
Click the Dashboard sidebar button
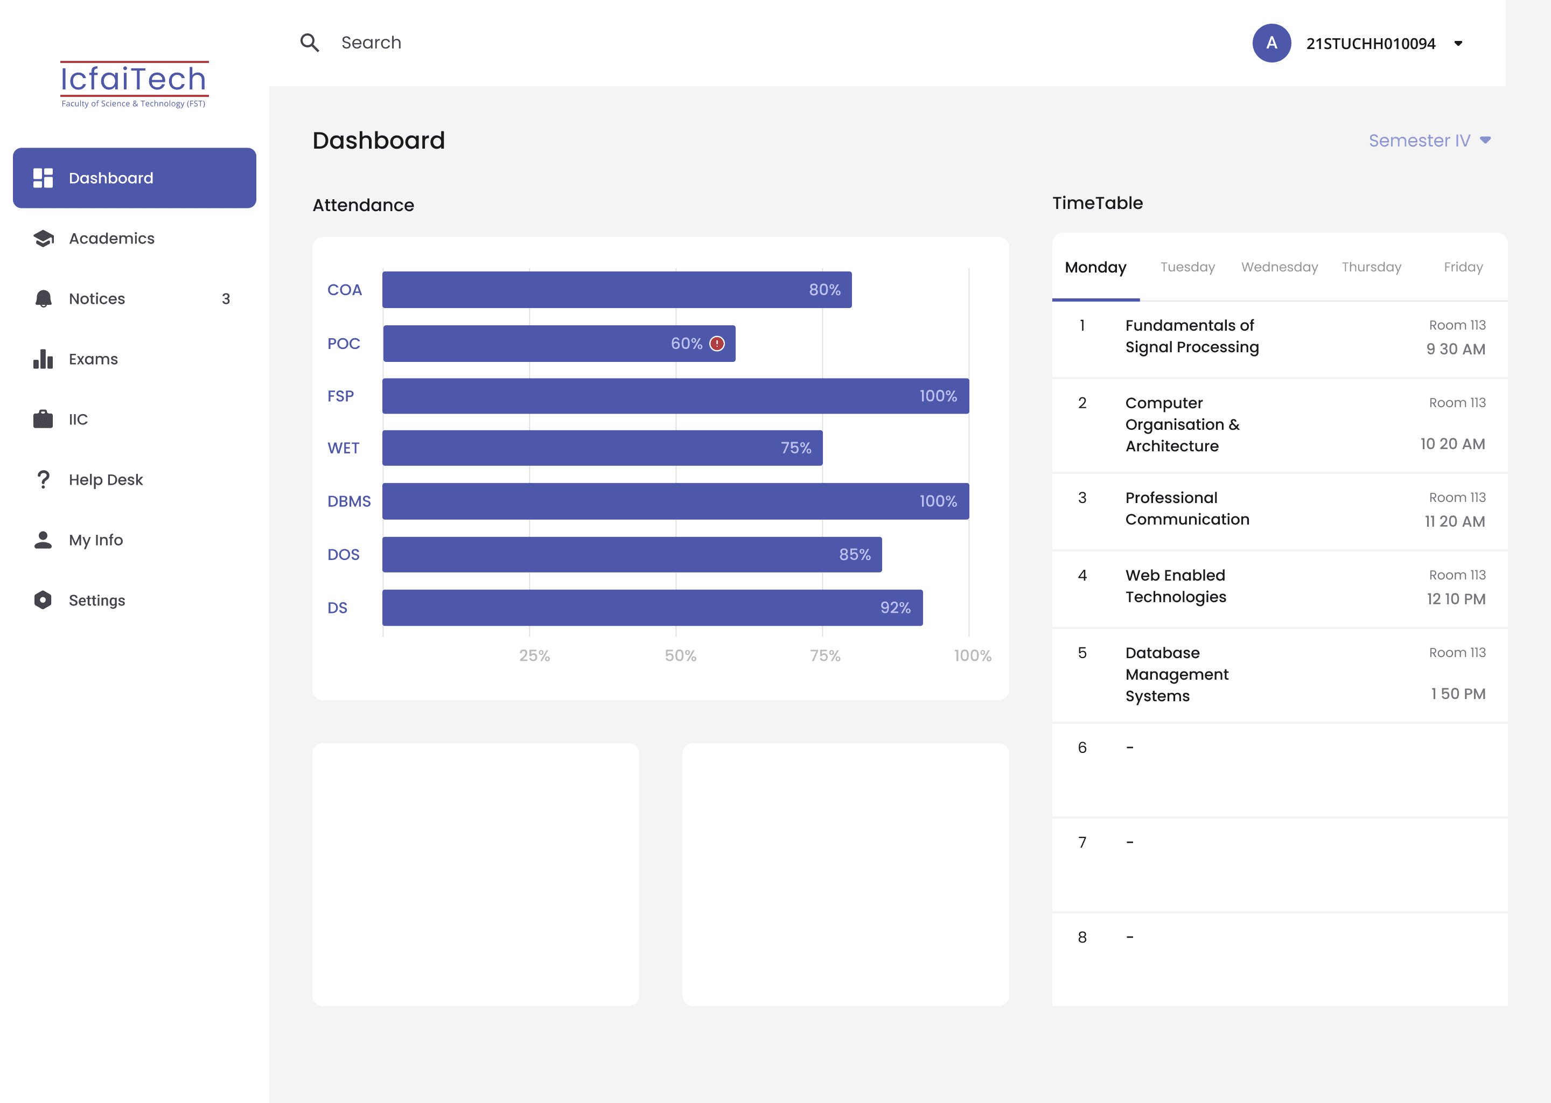pyautogui.click(x=135, y=178)
